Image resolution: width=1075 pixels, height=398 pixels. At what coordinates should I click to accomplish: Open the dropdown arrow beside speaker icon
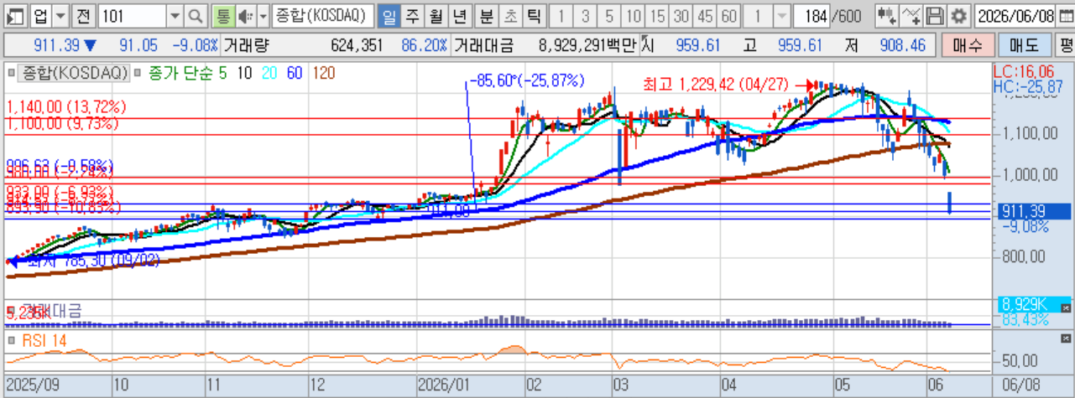click(263, 16)
